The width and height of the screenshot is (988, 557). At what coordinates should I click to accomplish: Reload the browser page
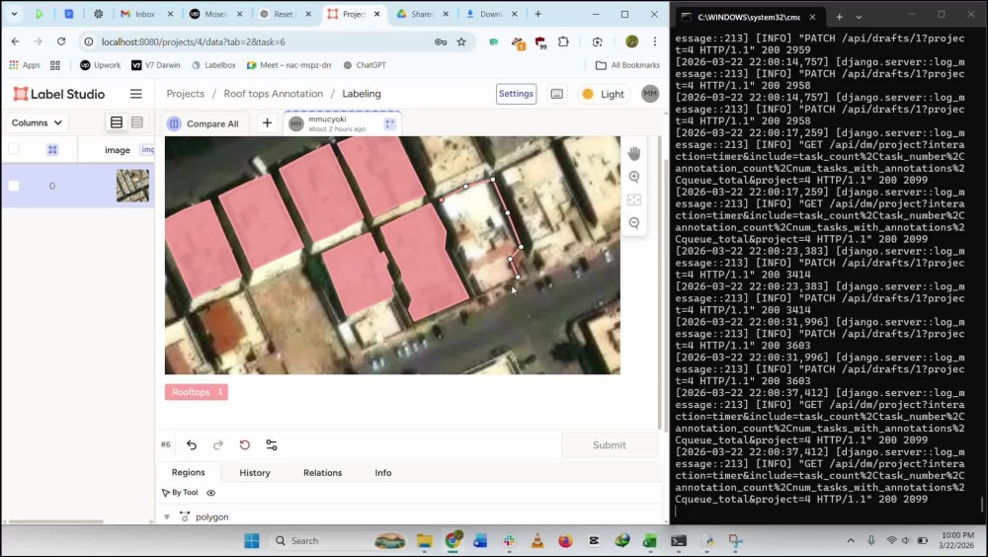[x=61, y=41]
